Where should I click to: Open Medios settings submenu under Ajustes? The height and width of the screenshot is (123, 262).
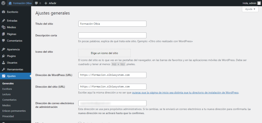(x=6, y=105)
